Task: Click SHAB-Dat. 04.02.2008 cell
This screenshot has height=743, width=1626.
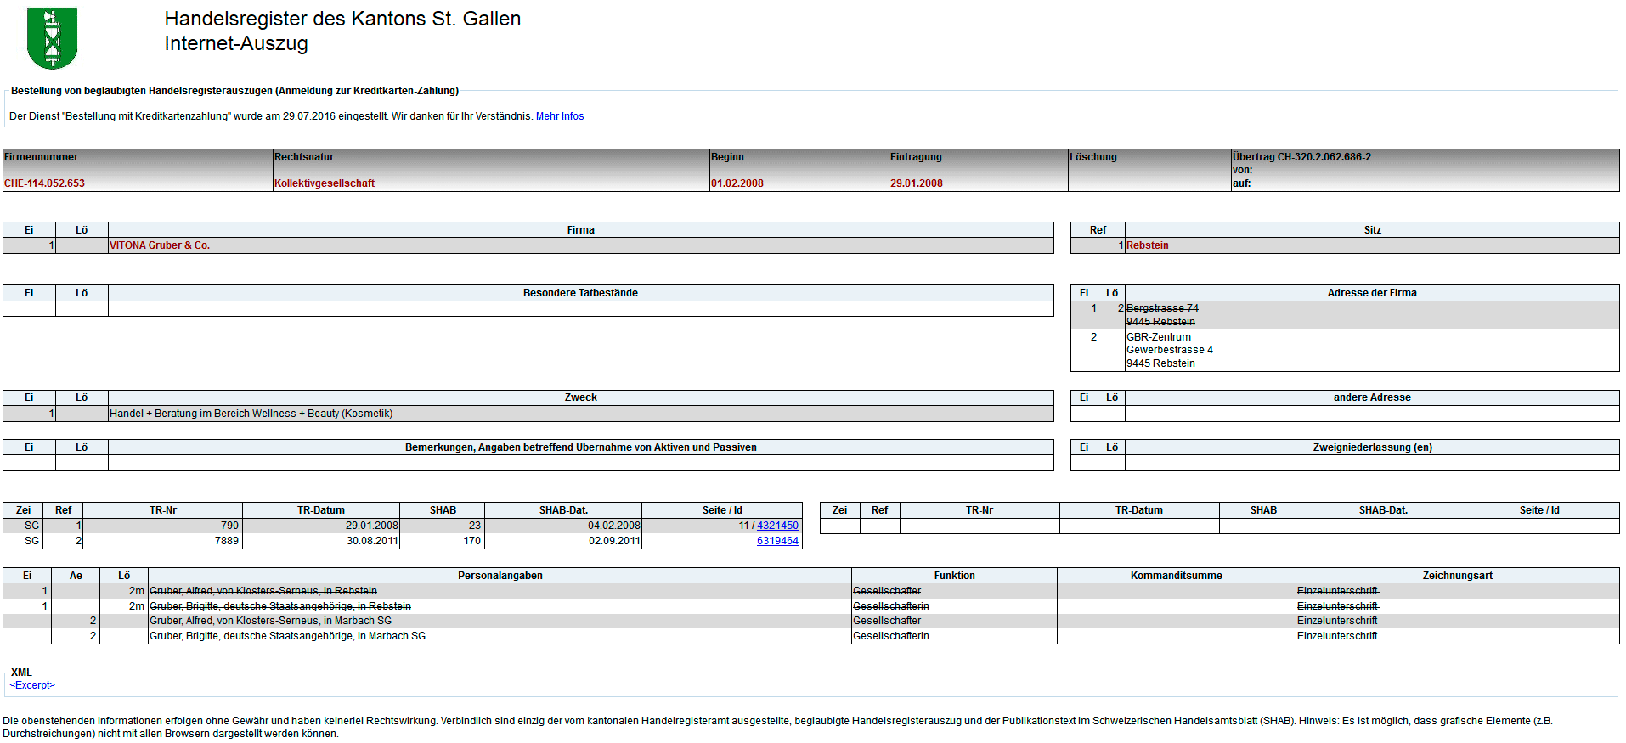Action: pyautogui.click(x=563, y=526)
